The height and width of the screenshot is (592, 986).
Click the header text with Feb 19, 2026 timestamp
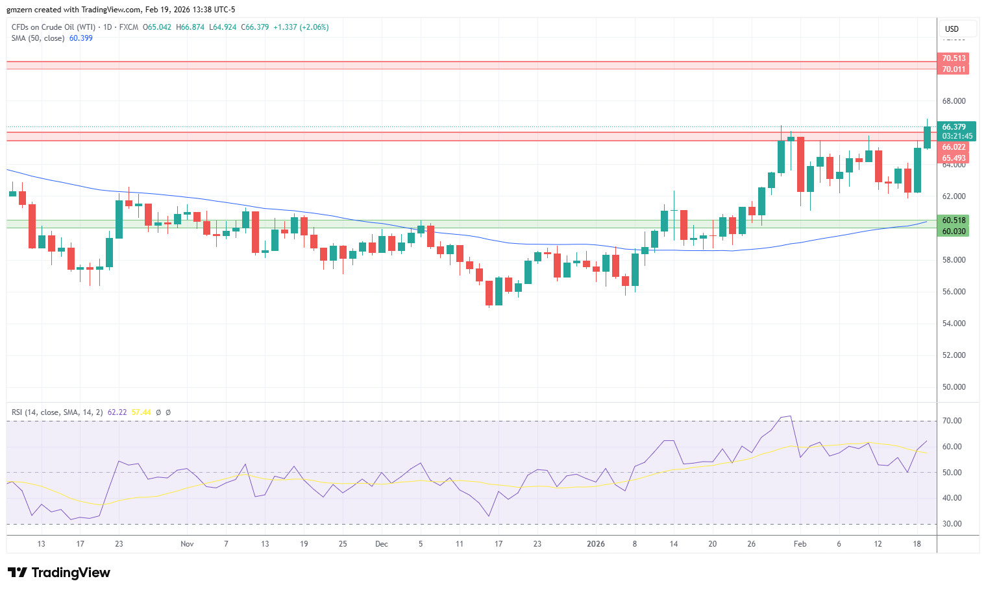(121, 10)
